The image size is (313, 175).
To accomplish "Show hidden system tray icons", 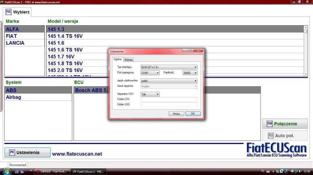I will [x=273, y=172].
